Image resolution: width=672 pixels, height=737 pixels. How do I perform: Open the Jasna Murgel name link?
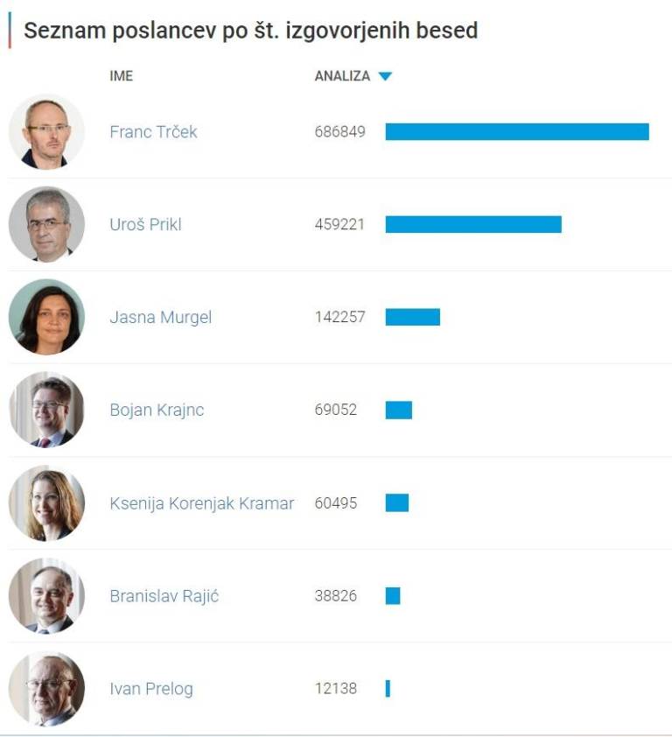point(160,317)
